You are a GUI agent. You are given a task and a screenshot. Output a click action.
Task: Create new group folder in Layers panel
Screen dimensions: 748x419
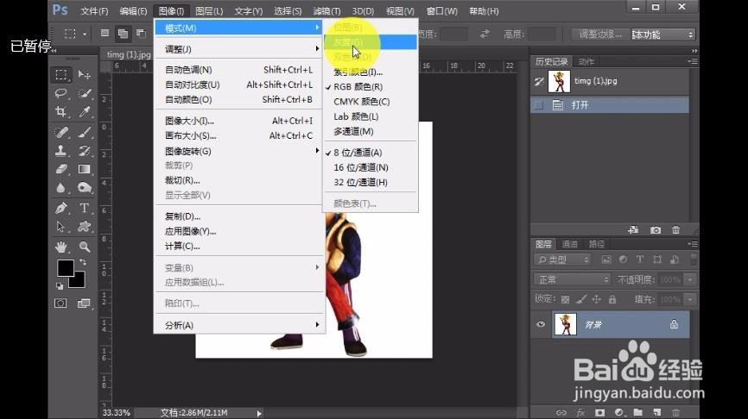(x=637, y=412)
